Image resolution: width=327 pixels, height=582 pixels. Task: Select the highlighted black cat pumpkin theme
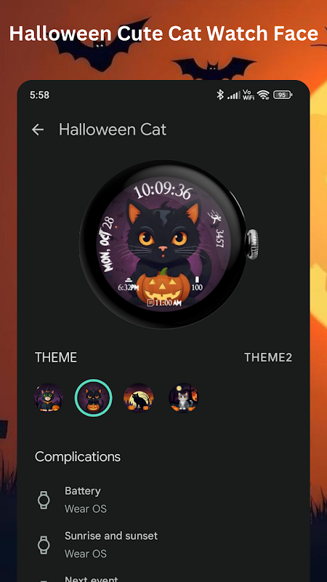94,398
